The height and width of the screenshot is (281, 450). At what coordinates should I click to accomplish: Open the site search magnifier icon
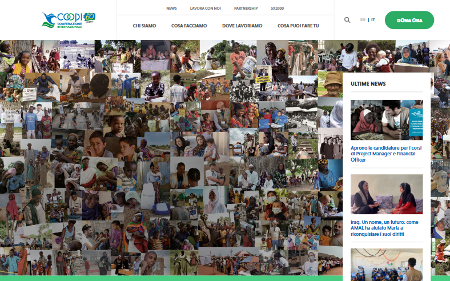click(347, 20)
